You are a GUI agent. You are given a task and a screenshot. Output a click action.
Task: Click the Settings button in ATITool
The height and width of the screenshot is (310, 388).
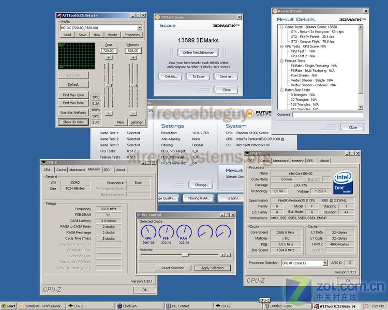[x=137, y=122]
